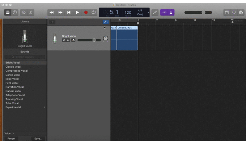This screenshot has height=144, width=246.
Task: Click the Rewind button
Action: tap(52, 12)
